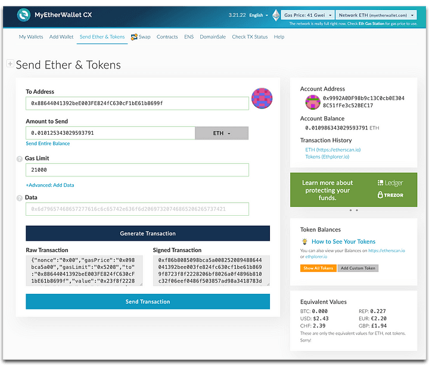This screenshot has width=429, height=366.
Task: Open the ENS tab
Action: (189, 37)
